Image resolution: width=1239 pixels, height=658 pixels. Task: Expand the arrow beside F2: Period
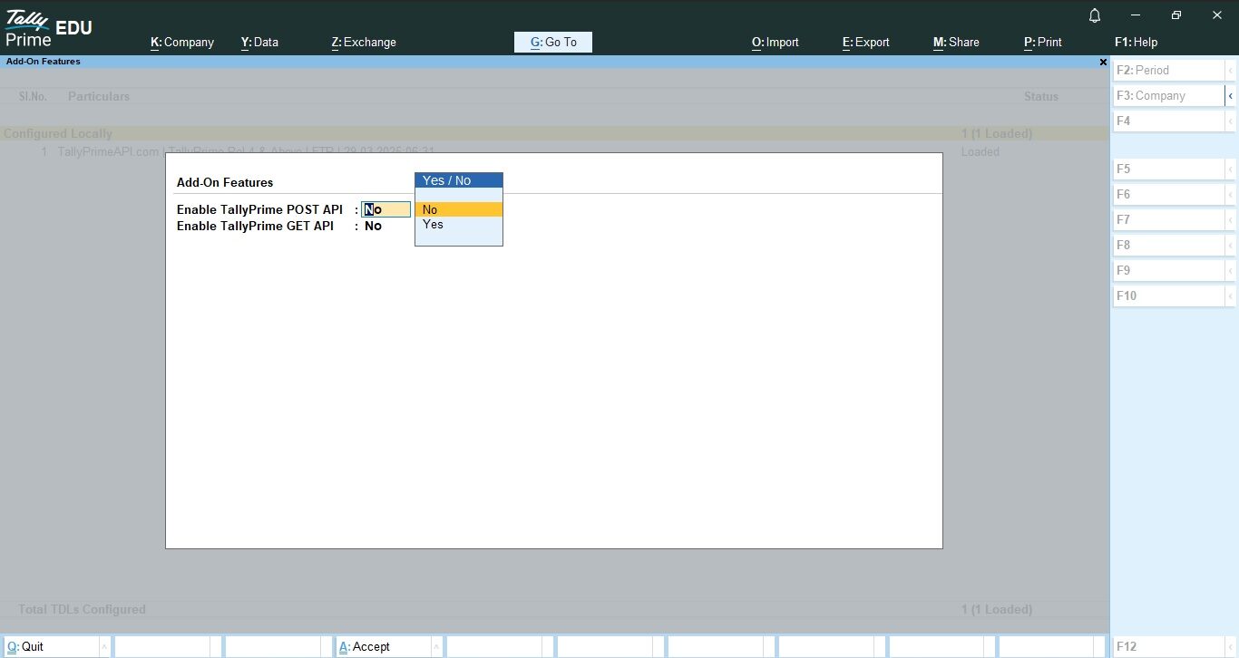(1231, 70)
